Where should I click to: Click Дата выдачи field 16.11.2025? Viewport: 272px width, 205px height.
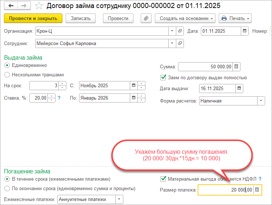[217, 88]
